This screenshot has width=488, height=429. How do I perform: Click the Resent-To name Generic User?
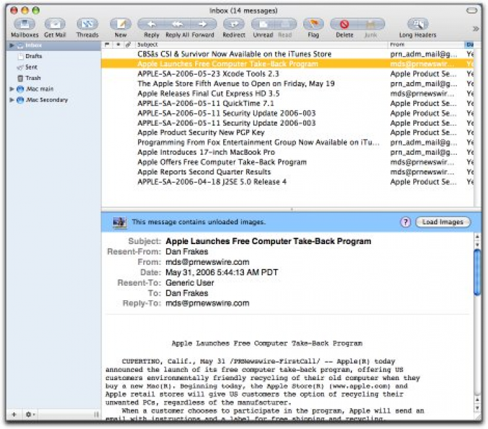189,283
